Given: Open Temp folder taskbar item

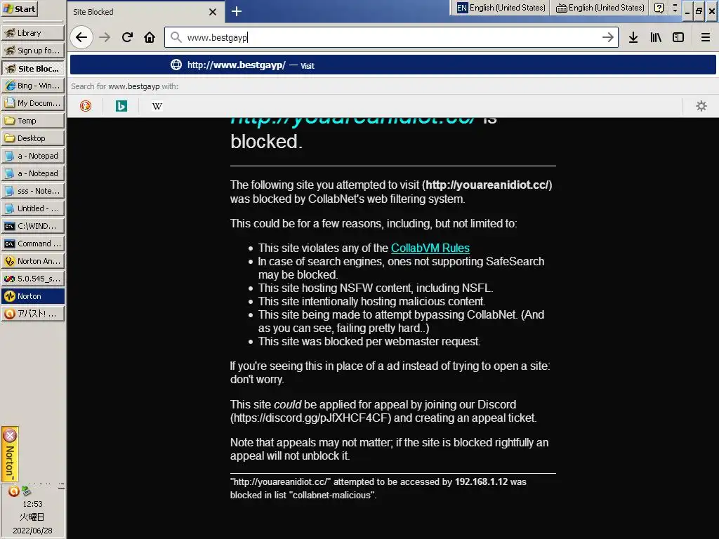Looking at the screenshot, I should pyautogui.click(x=33, y=121).
